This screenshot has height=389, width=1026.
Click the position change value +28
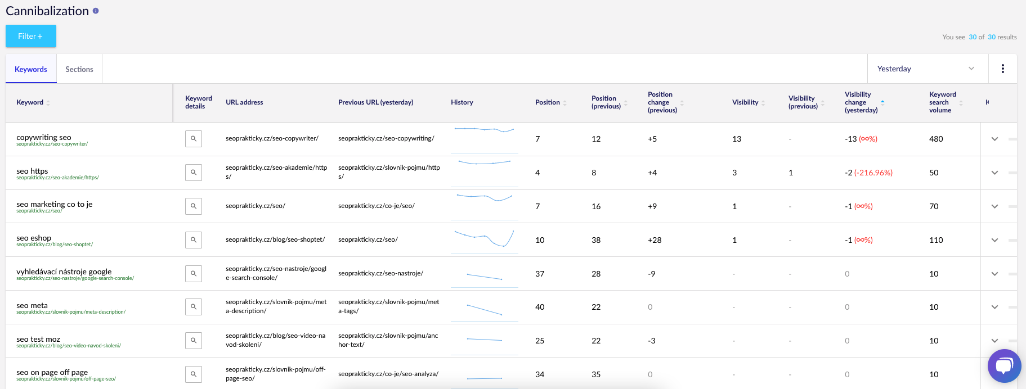(655, 240)
